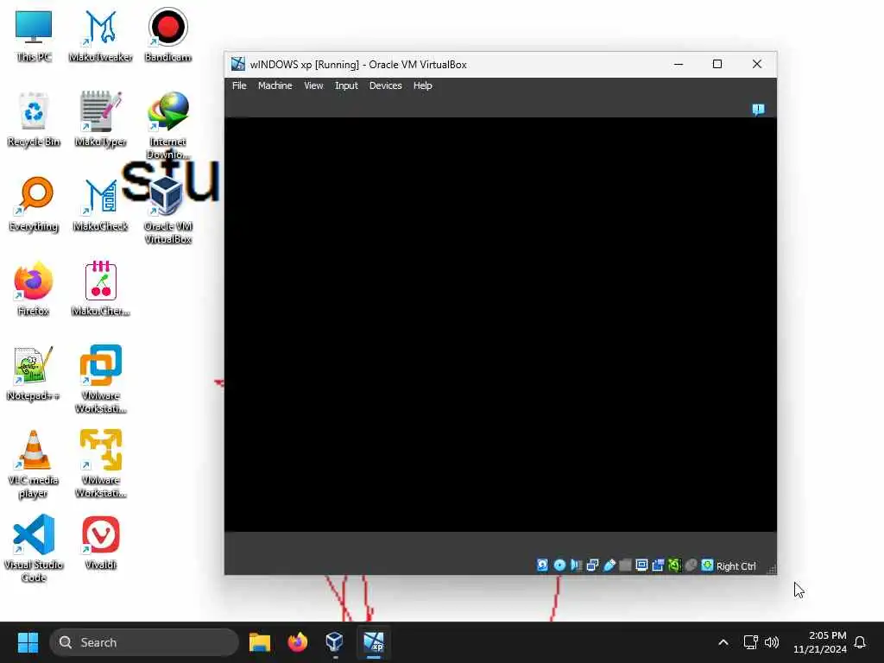Select the MakuCheck desktop shortcut
The image size is (884, 663).
101,205
